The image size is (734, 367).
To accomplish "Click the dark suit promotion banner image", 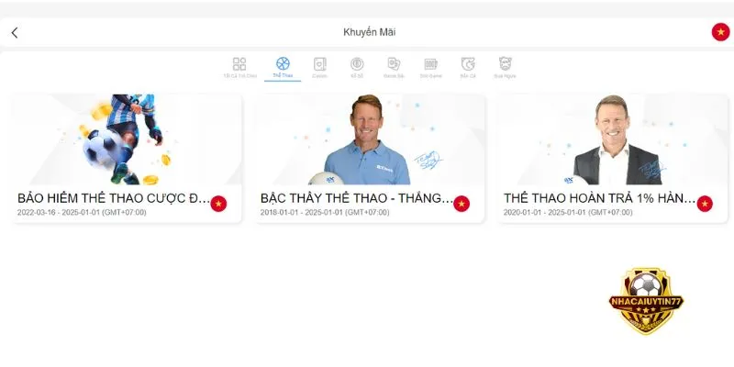I will pos(613,139).
